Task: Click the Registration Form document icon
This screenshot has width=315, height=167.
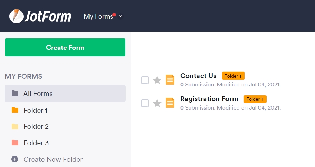Action: coord(170,103)
